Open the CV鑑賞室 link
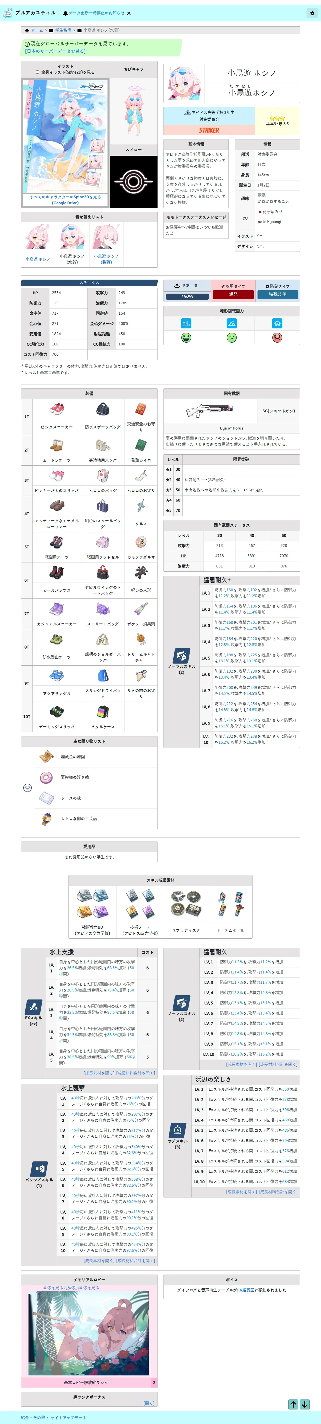Screen dimensions: 321x1424 [245, 1290]
